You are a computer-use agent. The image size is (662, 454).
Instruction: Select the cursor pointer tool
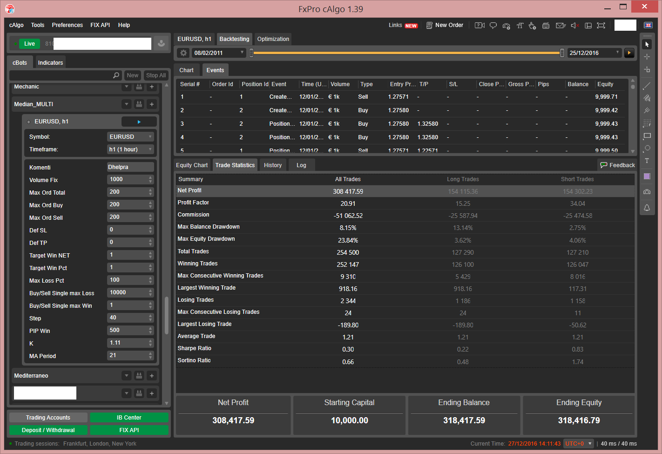(647, 44)
